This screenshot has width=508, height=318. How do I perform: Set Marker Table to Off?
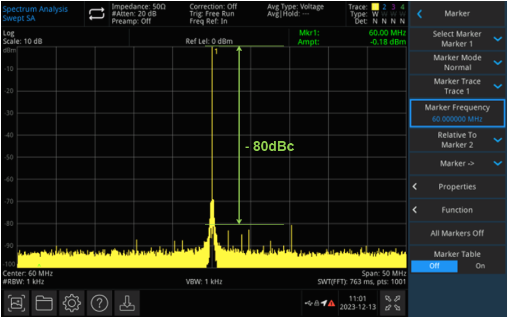434,266
